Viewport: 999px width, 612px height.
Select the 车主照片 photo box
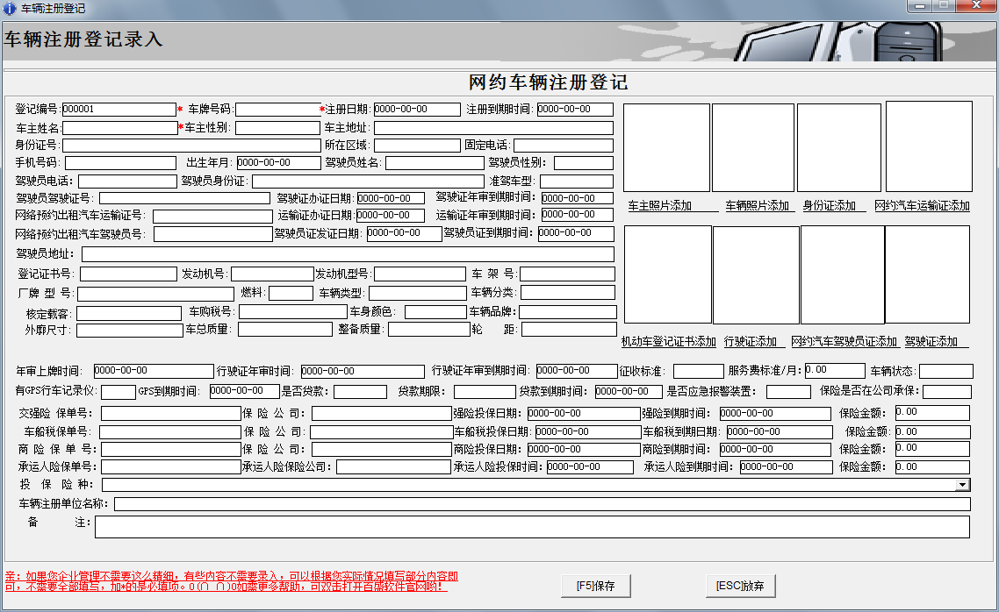pos(666,147)
